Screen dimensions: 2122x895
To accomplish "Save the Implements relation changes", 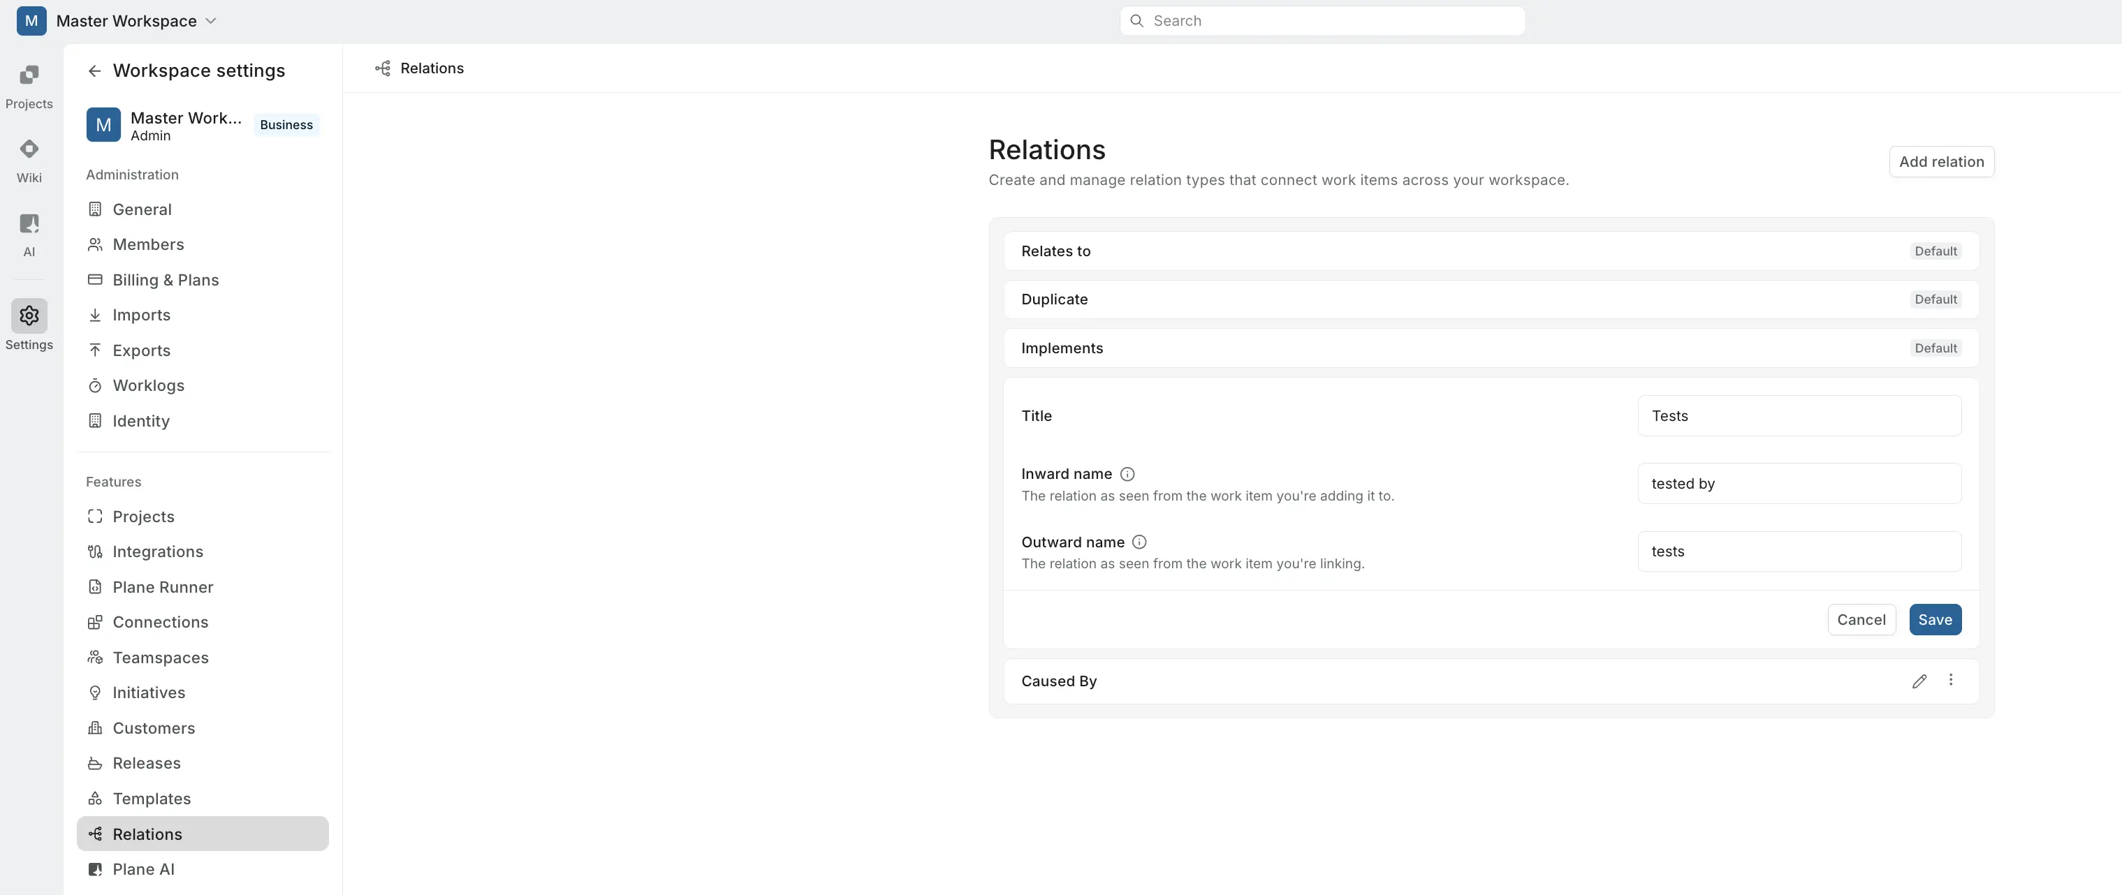I will coord(1935,619).
